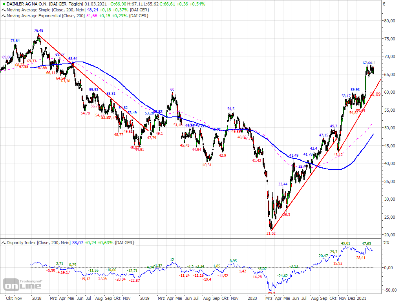Select the Disparity Index legend label

(x=38, y=243)
